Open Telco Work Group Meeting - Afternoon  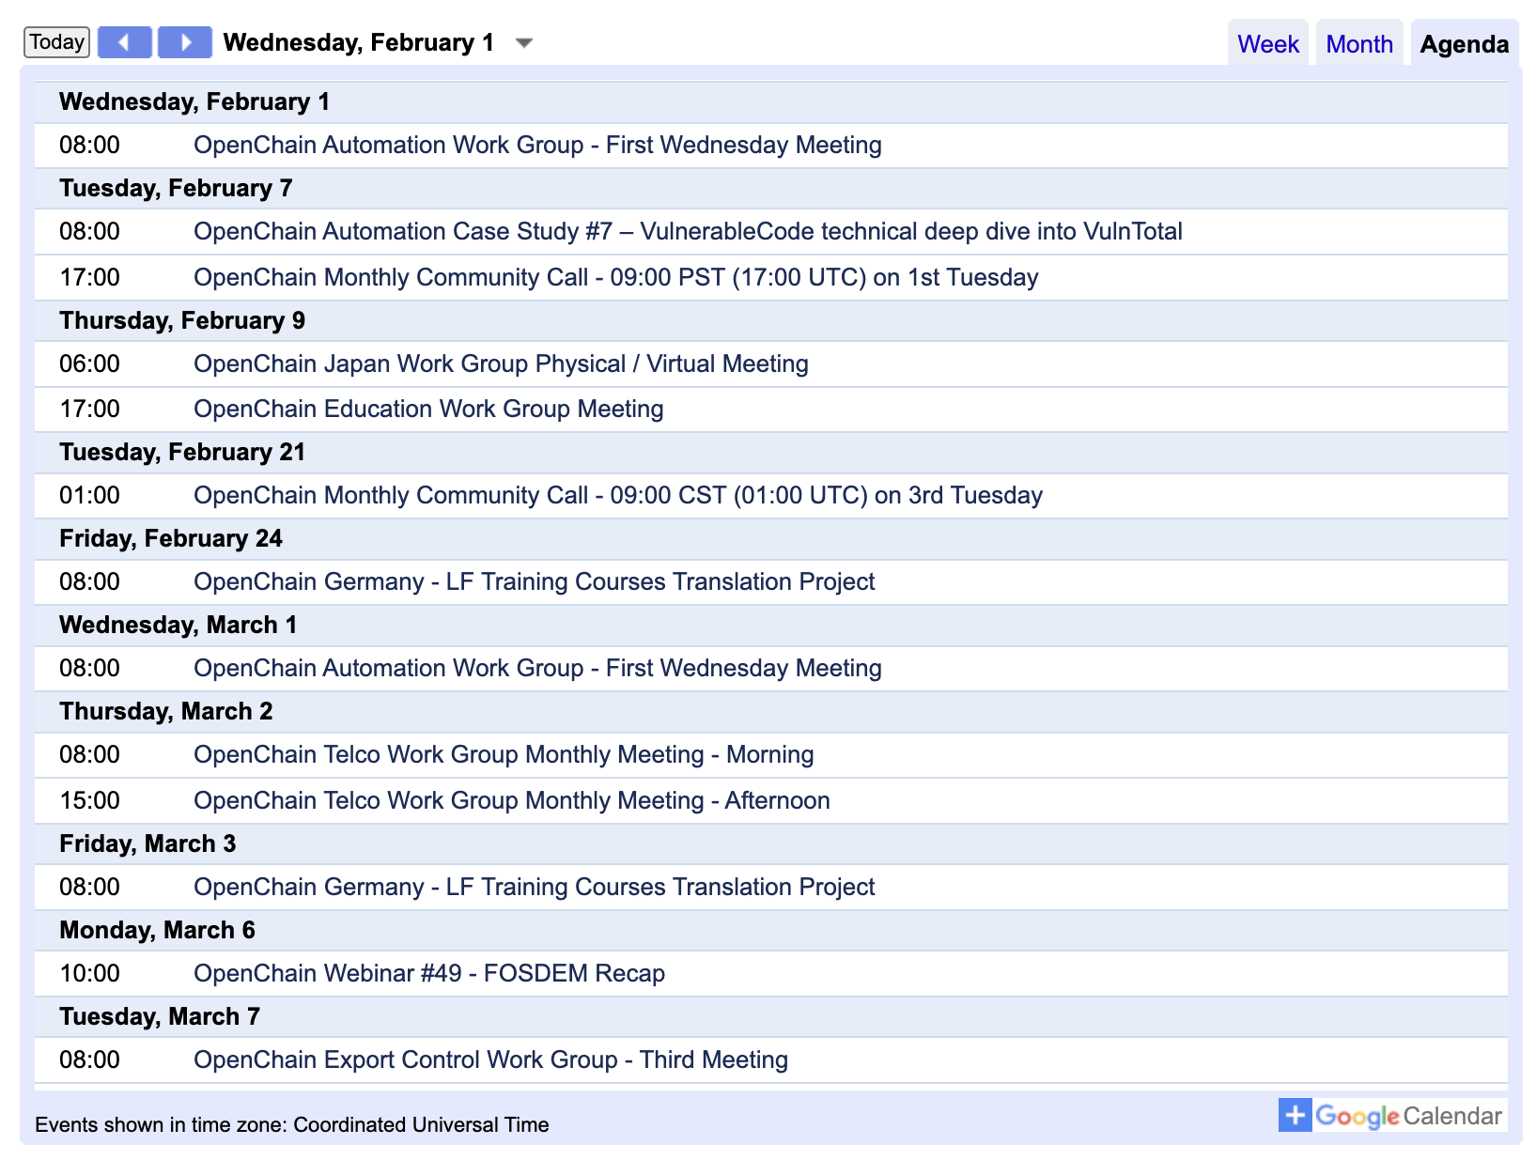[512, 801]
